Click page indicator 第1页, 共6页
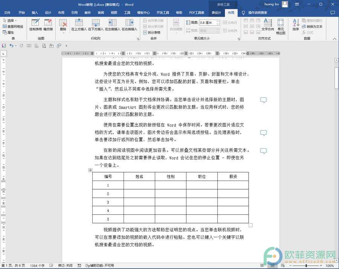Viewport: 339px width, 269px height. click(13, 265)
